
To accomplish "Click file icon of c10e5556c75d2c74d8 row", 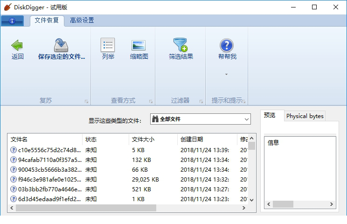I will [x=14, y=150].
